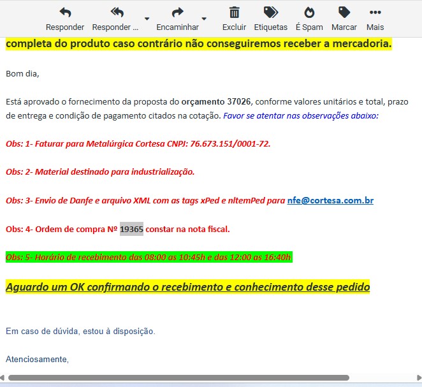Click the bold text orçamento 37026
Image resolution: width=422 pixels, height=387 pixels.
216,101
